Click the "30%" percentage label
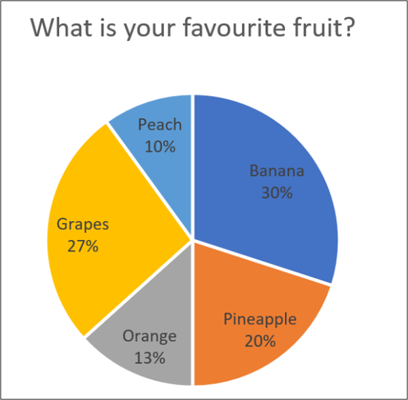408x400 pixels. (x=277, y=193)
